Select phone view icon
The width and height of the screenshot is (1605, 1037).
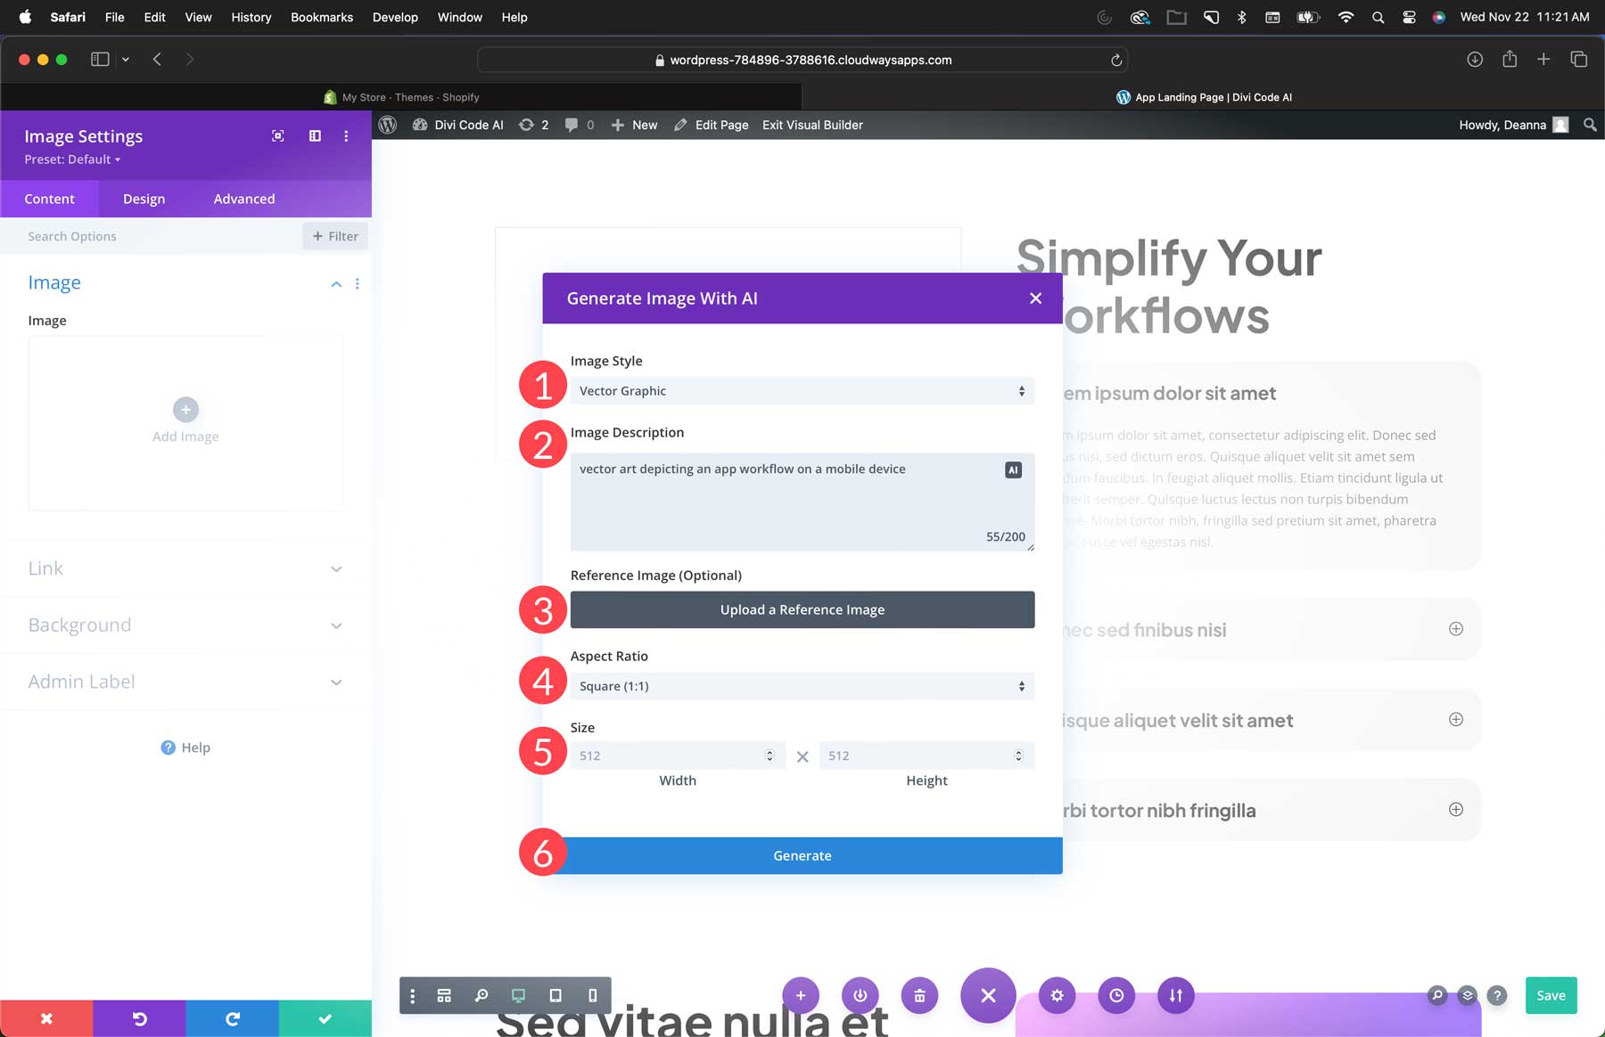point(593,996)
